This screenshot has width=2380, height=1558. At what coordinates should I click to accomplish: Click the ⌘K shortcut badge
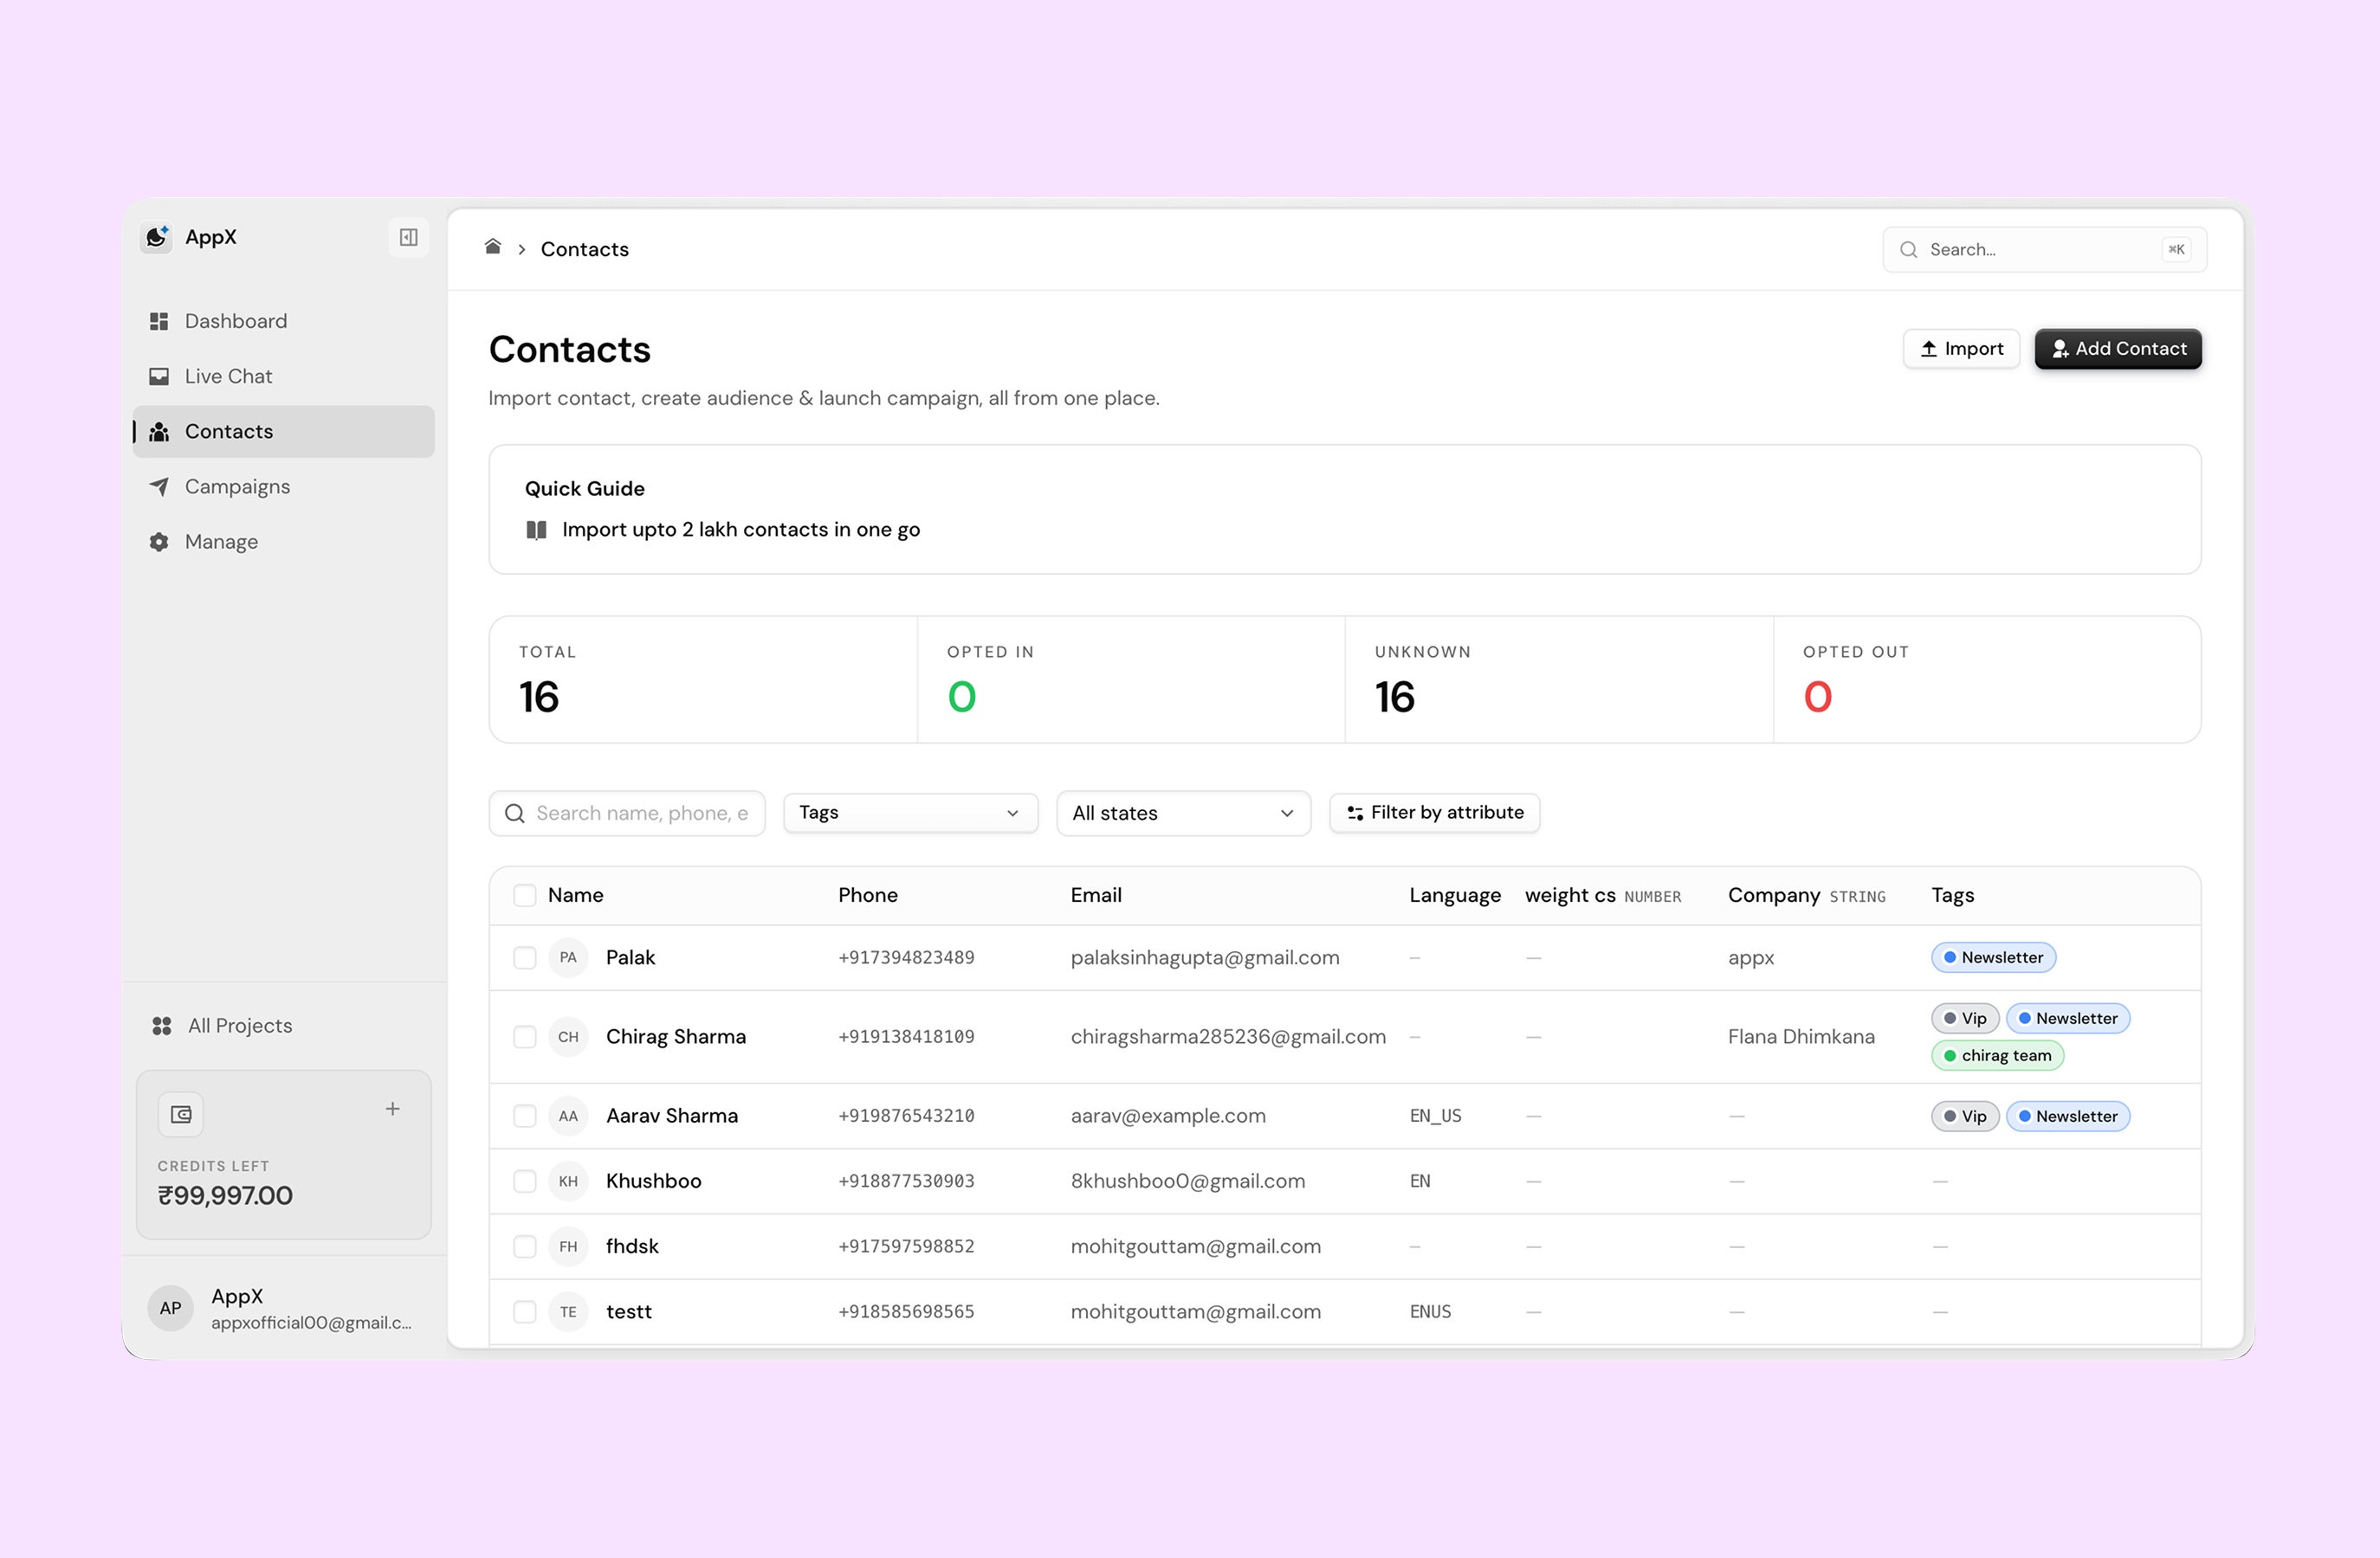coord(2176,250)
